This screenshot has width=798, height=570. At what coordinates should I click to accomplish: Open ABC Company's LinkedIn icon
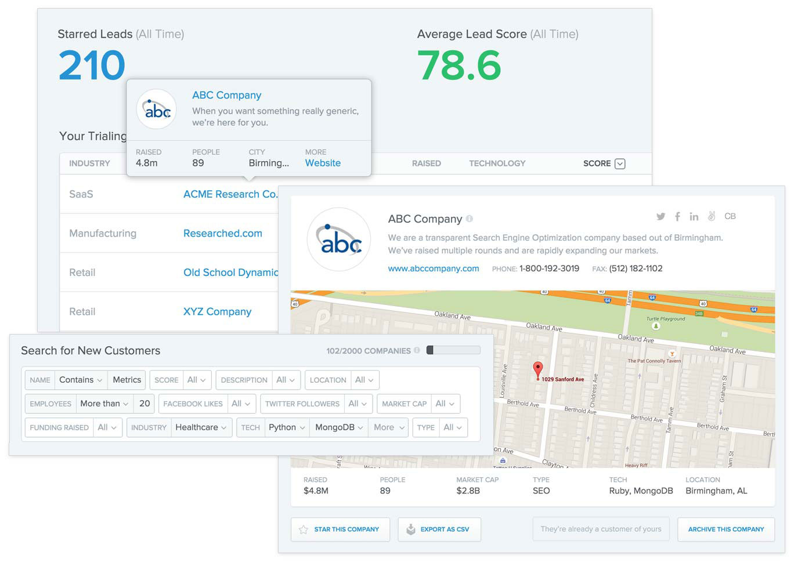pos(694,216)
